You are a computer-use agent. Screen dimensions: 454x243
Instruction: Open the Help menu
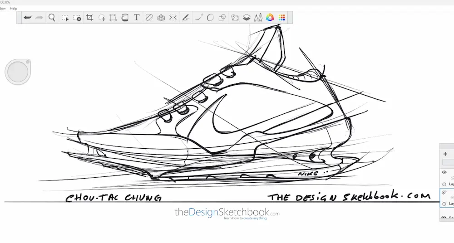pos(13,9)
